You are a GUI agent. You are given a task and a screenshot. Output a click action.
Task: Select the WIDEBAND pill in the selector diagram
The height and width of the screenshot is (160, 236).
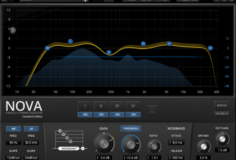[x=69, y=149]
